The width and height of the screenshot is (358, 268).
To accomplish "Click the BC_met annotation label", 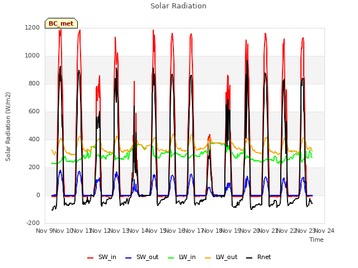I will click(61, 23).
